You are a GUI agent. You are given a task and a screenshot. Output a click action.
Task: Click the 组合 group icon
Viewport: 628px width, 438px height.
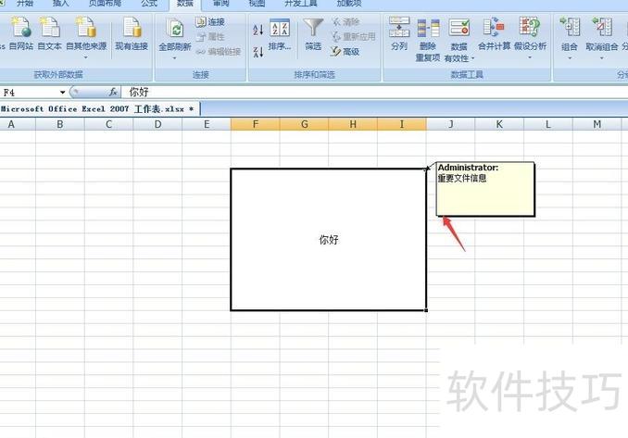(570, 28)
